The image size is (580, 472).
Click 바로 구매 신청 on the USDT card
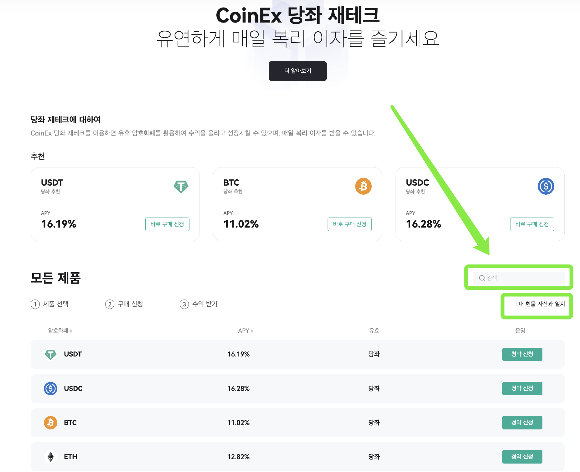(x=167, y=224)
